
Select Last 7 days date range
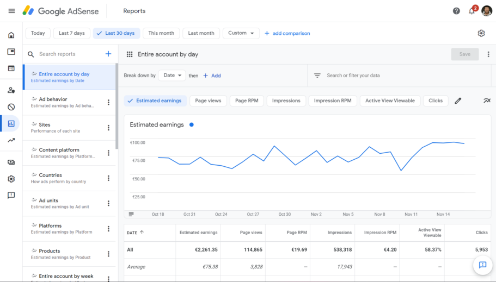tap(72, 33)
